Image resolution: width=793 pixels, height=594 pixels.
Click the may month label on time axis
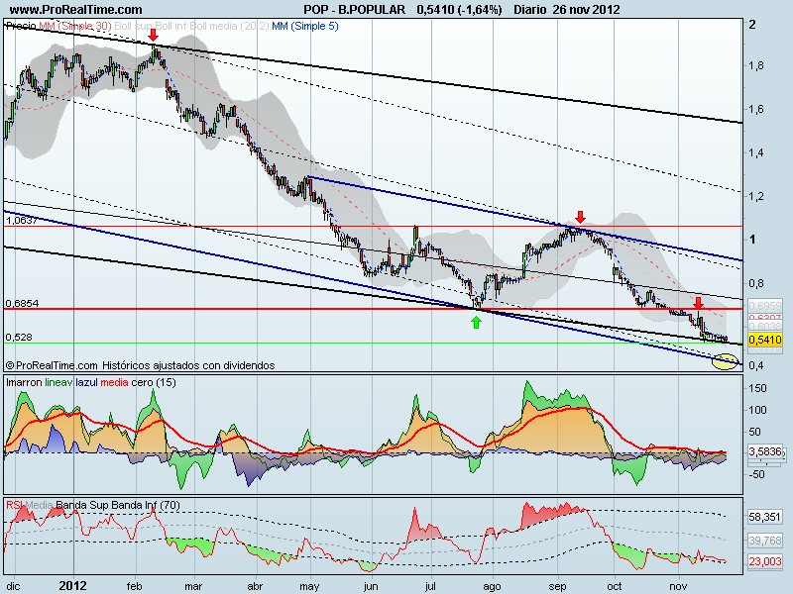pos(309,586)
